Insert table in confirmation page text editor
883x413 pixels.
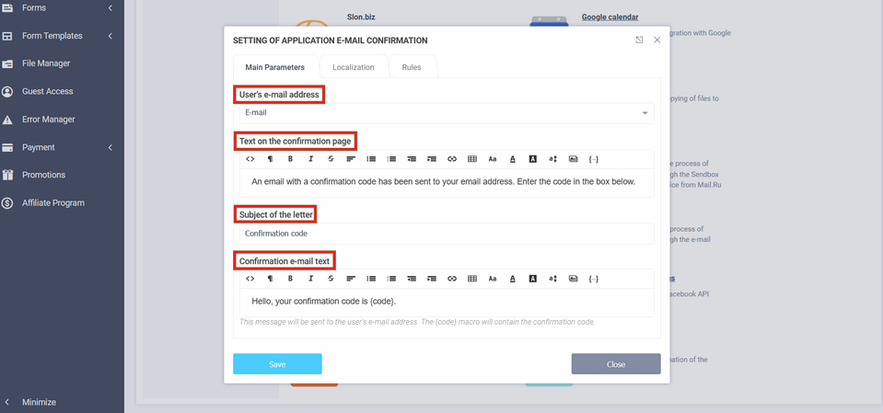(x=472, y=159)
